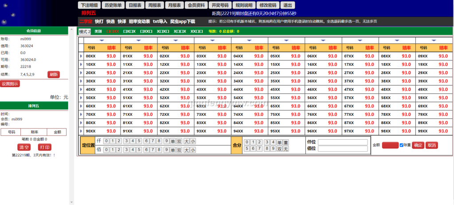Click the 重 button in the 合分 section
Screen dimensions: 454x205
tap(286, 142)
